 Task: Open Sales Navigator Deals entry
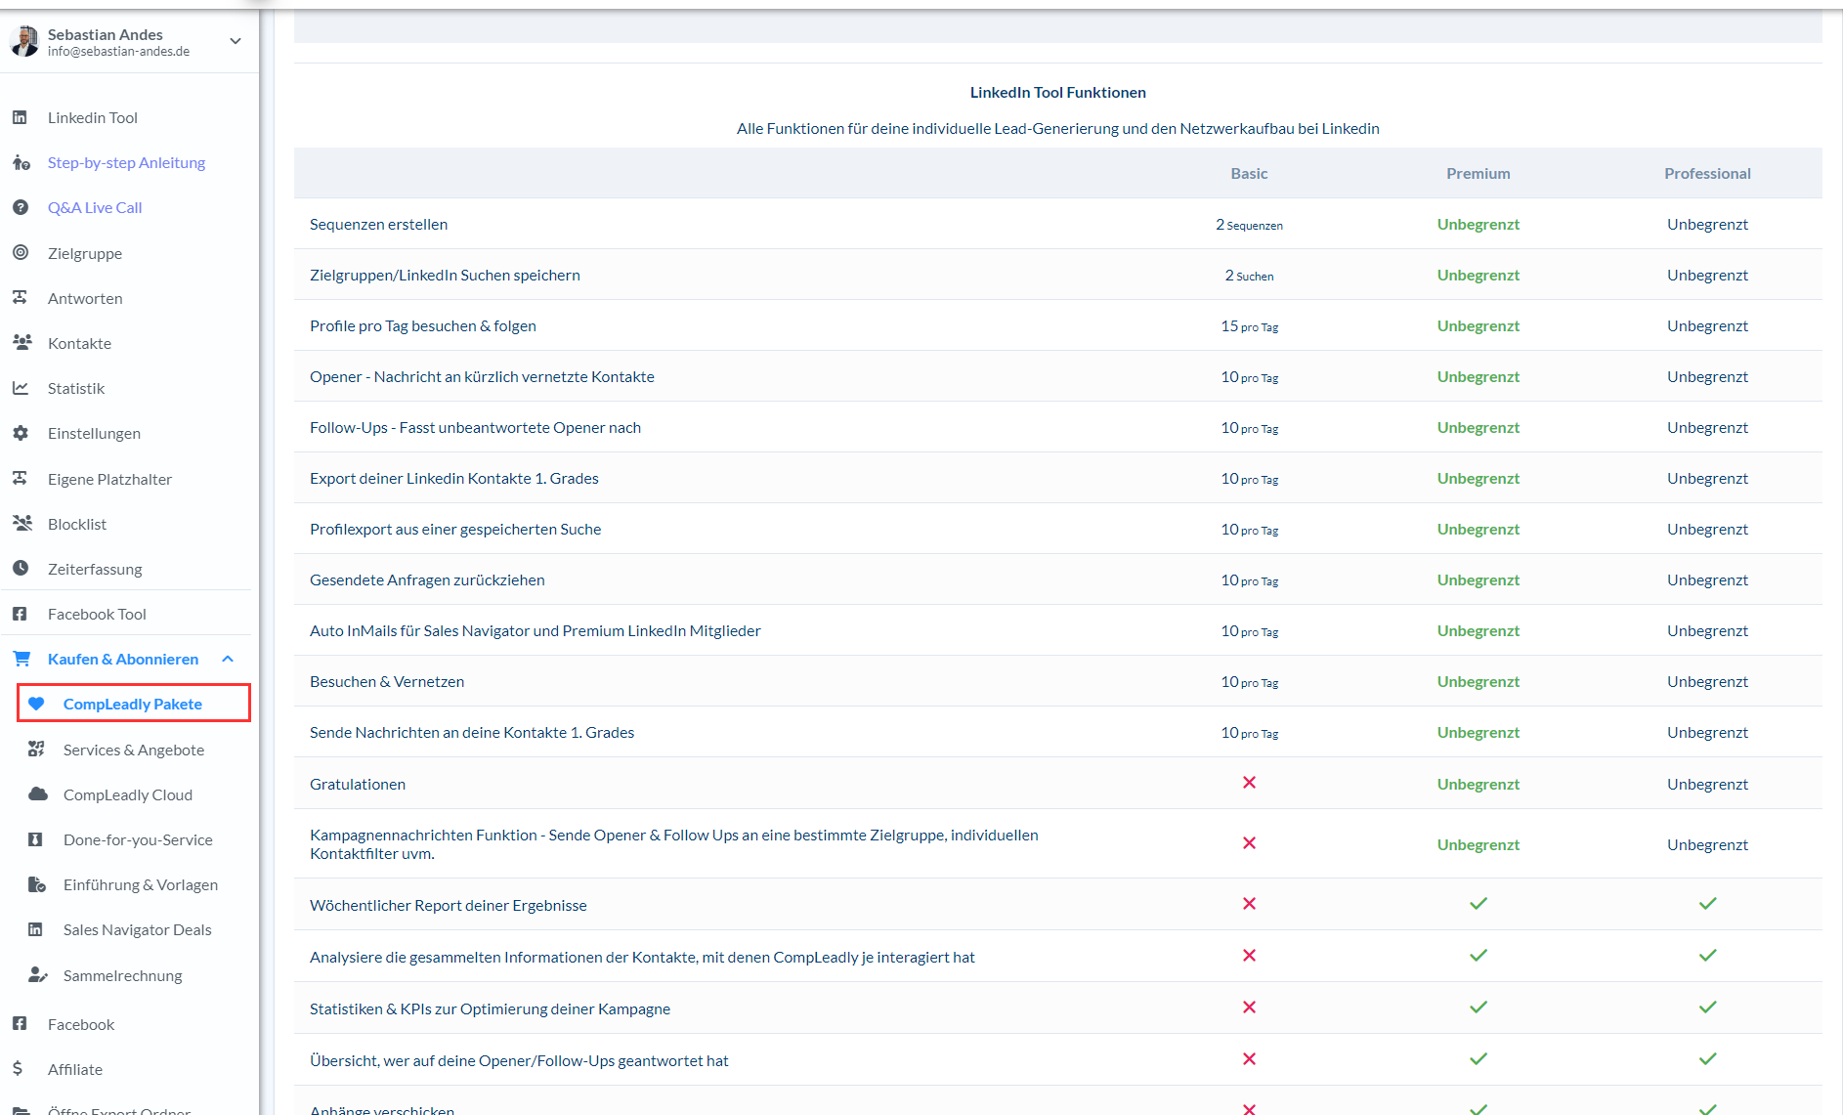[137, 929]
